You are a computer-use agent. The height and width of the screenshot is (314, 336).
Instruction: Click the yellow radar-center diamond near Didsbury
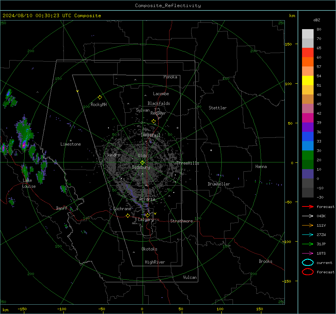[x=142, y=162]
